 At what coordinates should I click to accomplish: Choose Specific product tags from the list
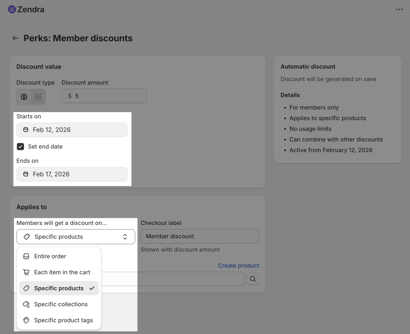pos(59,320)
